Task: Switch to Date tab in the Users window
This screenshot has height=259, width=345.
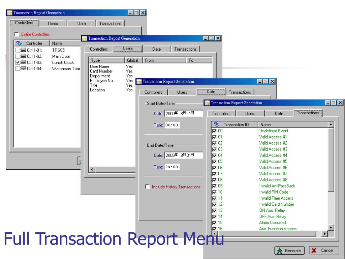Action: [157, 49]
